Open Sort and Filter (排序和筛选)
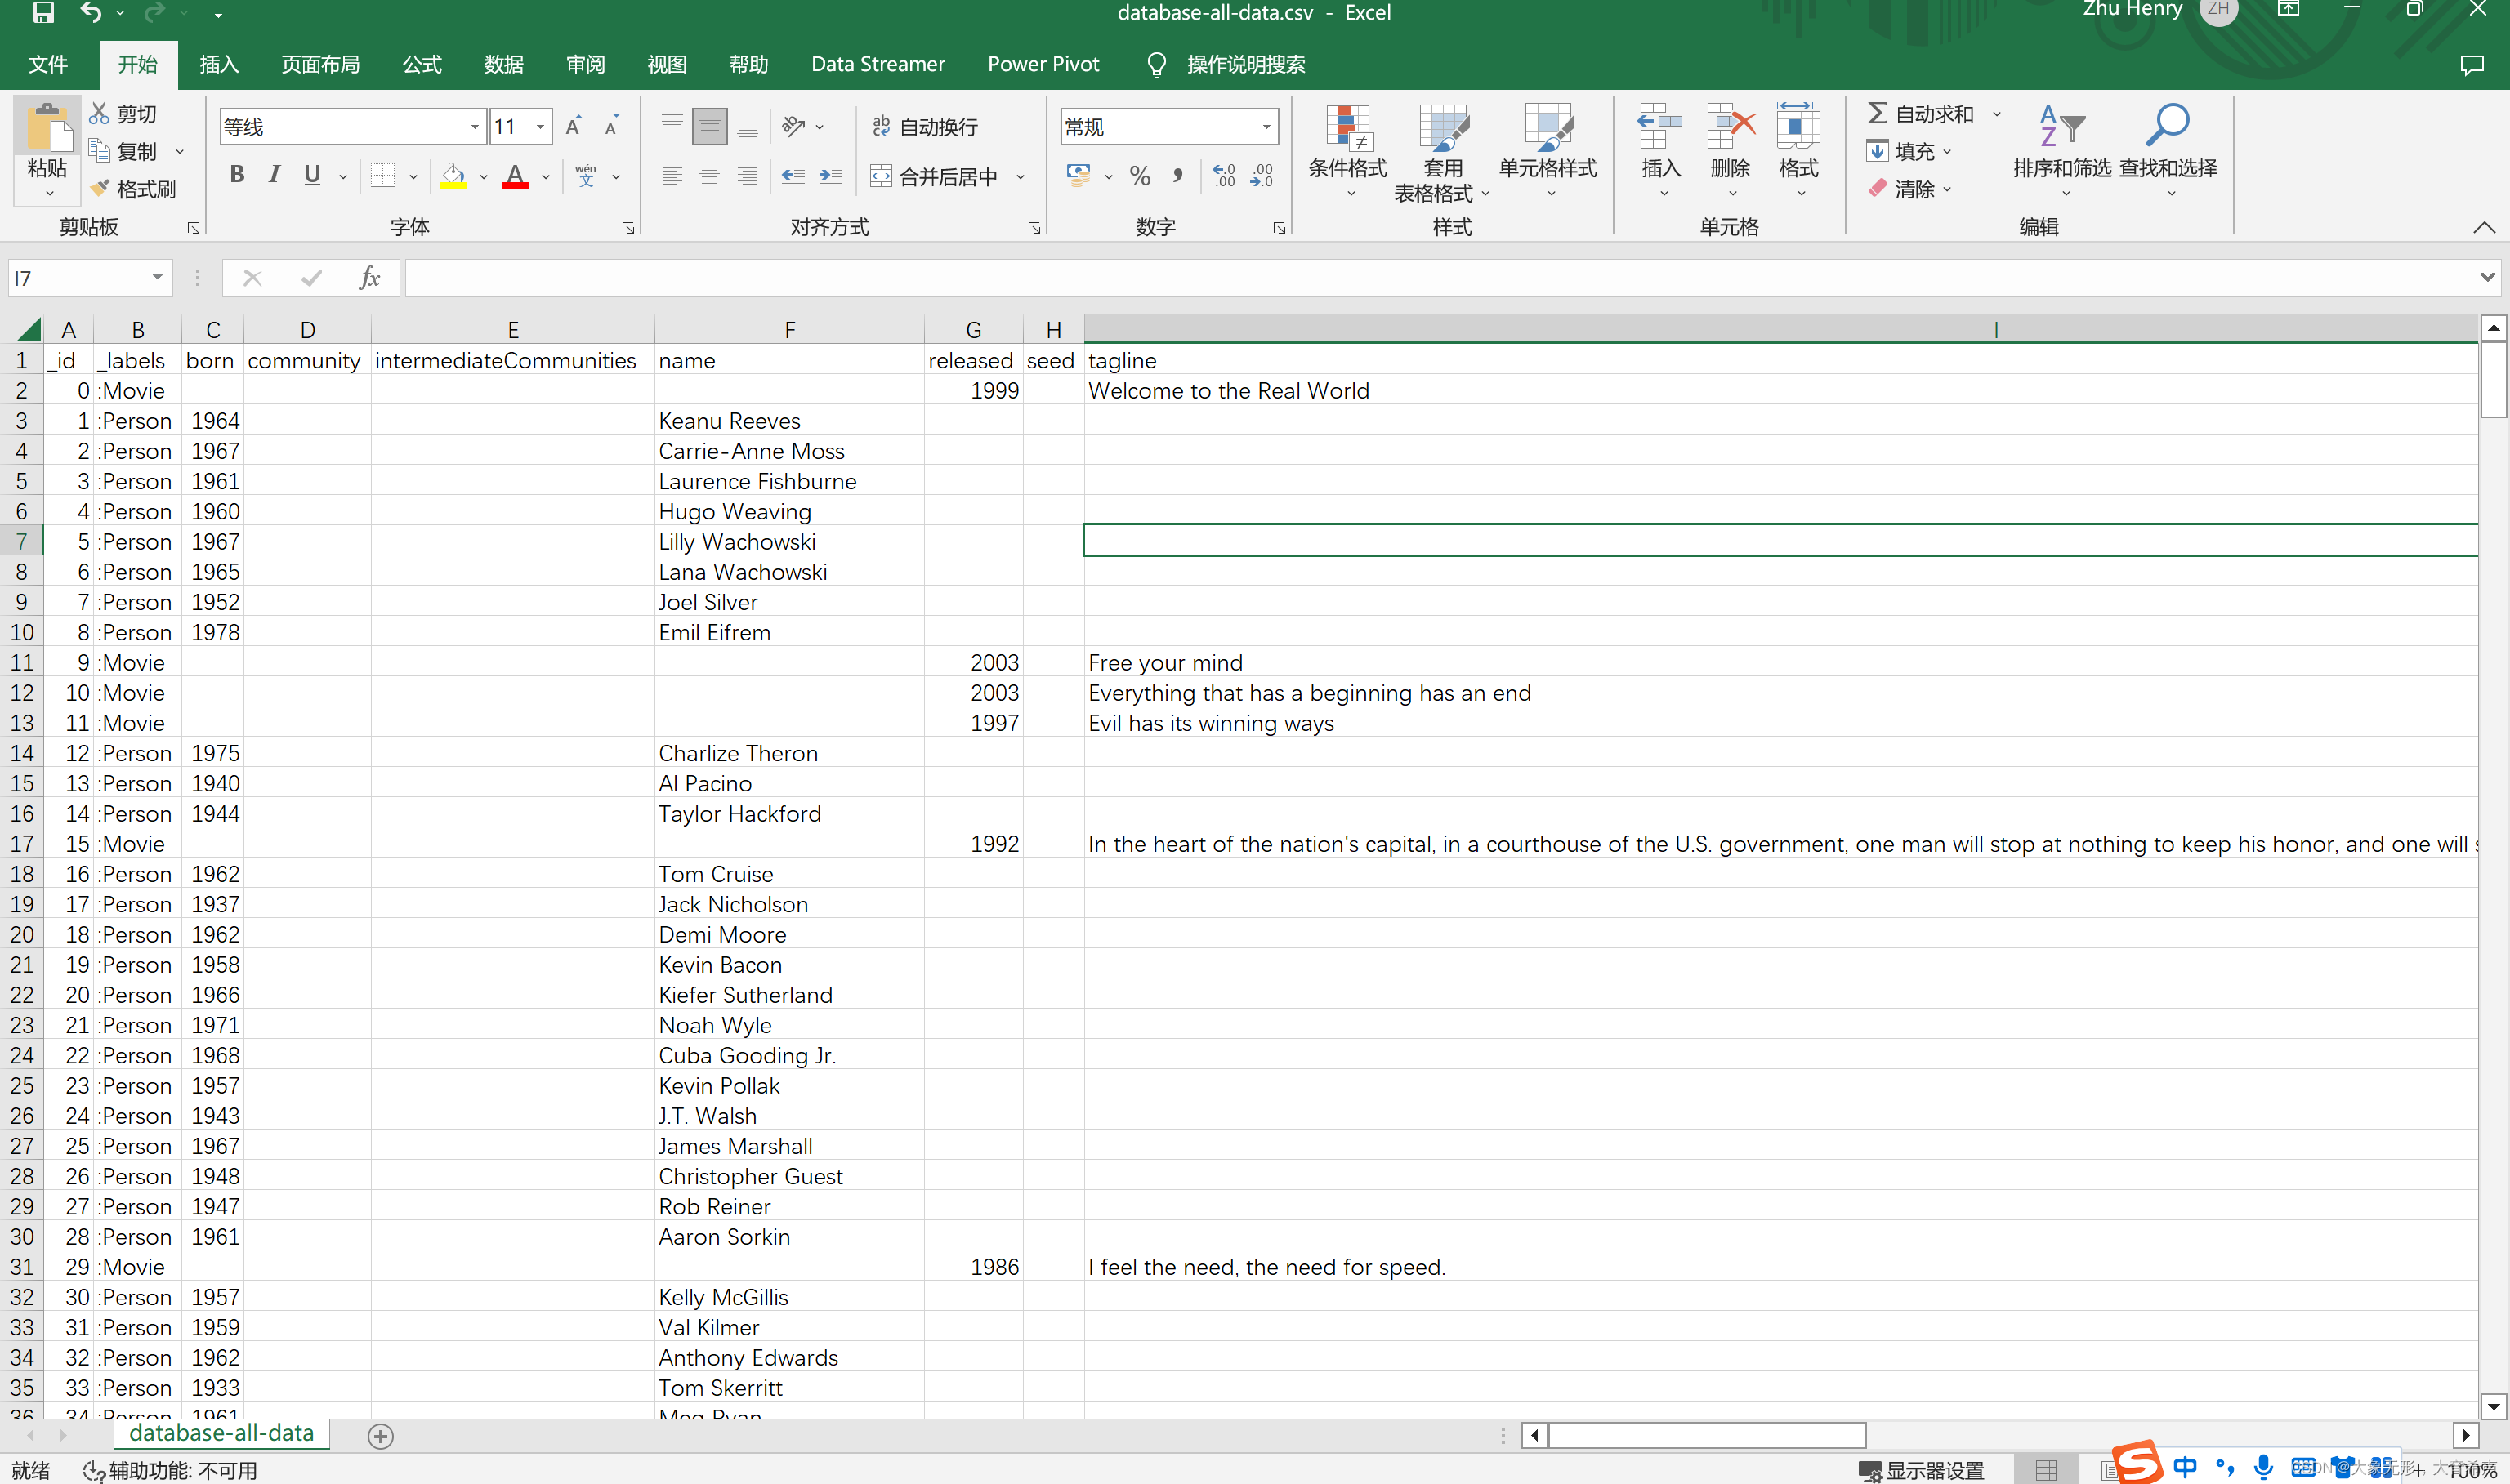This screenshot has width=2510, height=1484. point(2061,150)
